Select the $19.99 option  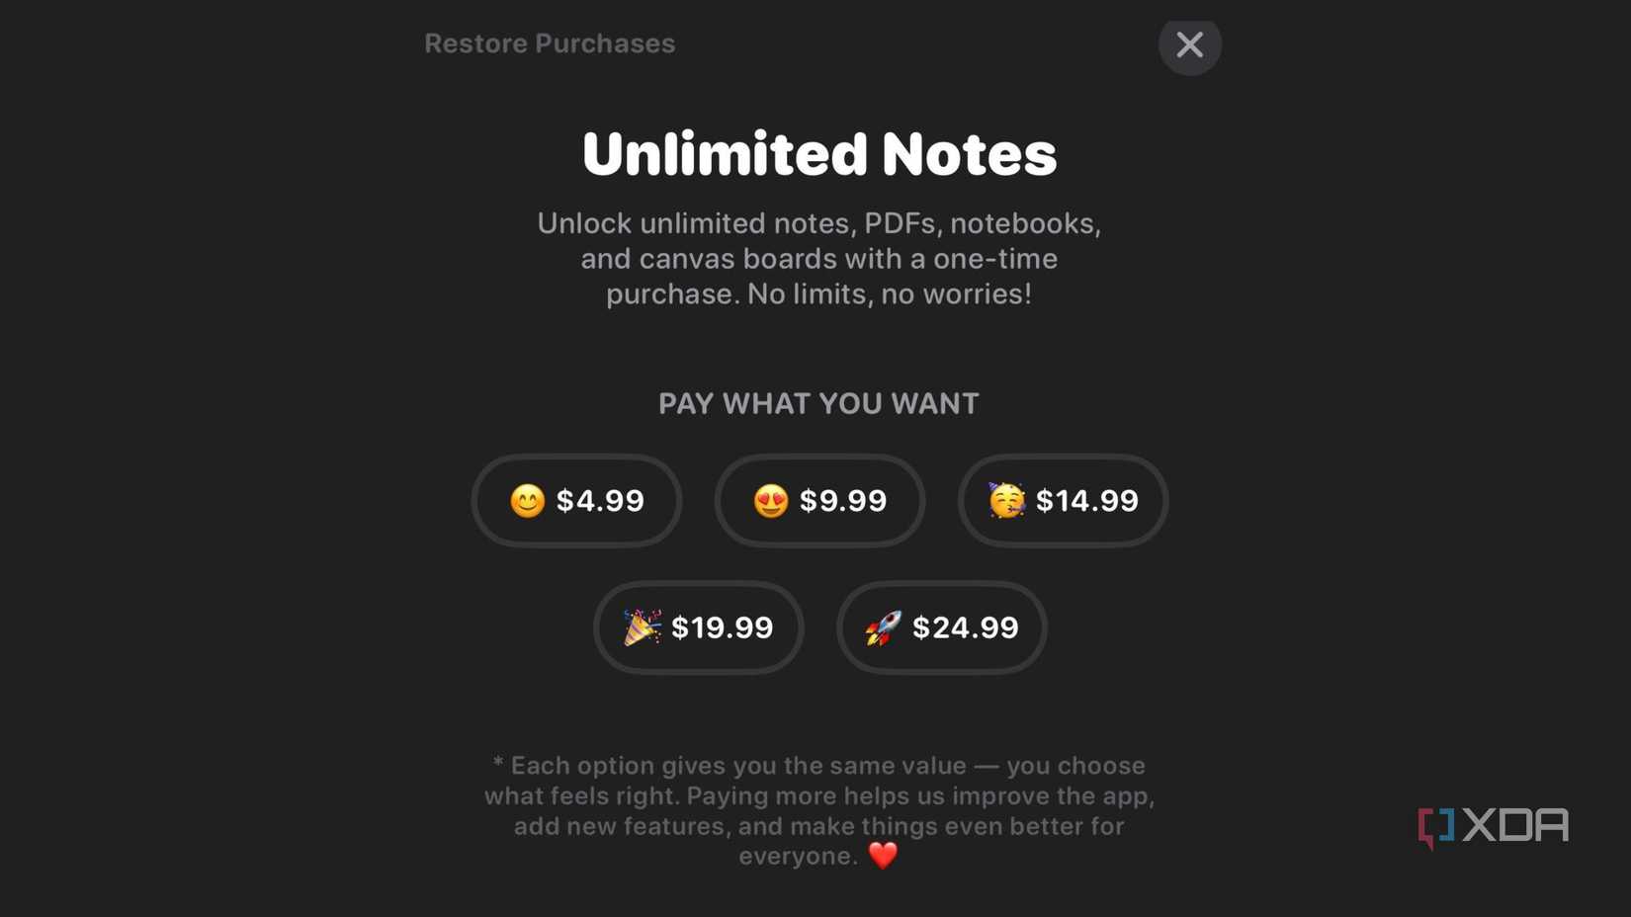699,626
